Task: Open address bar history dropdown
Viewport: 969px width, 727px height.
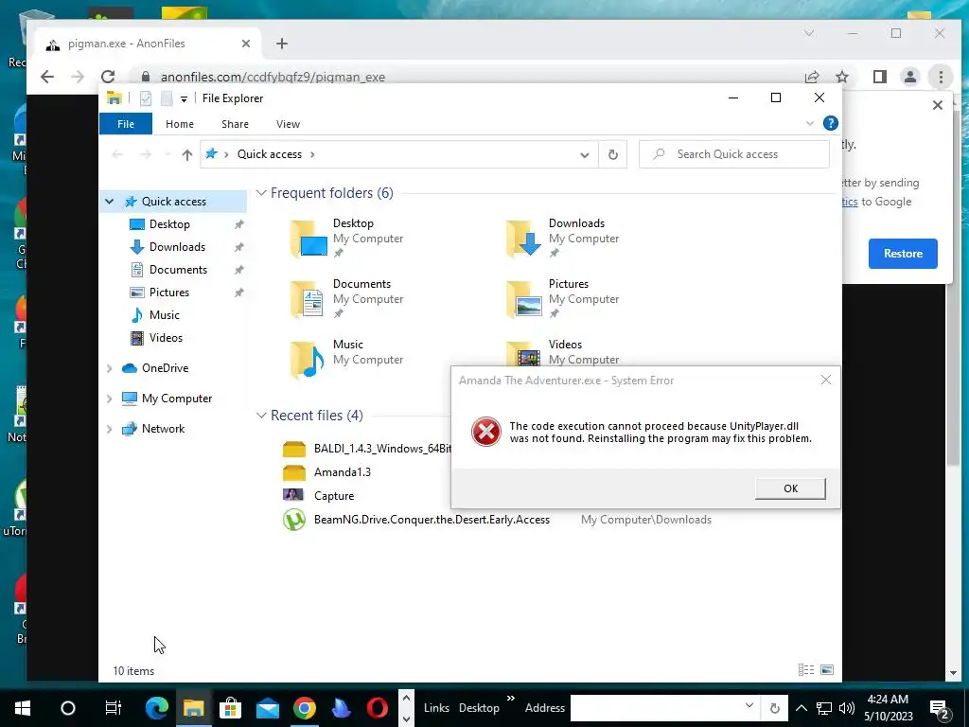Action: click(584, 154)
